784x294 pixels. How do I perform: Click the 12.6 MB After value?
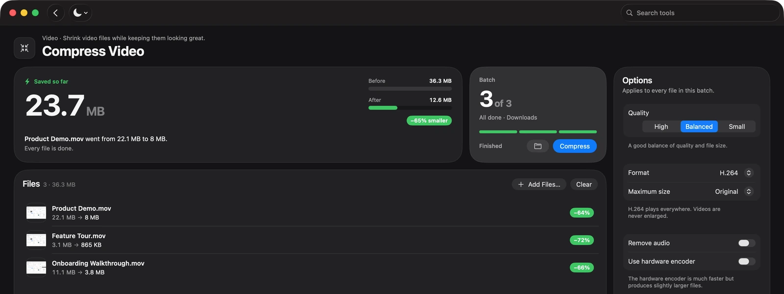[x=441, y=100]
